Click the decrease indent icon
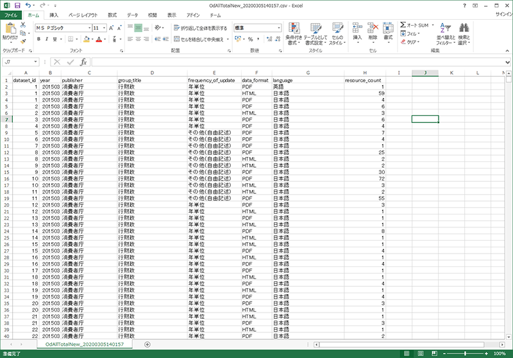The height and width of the screenshot is (358, 513). (x=157, y=39)
